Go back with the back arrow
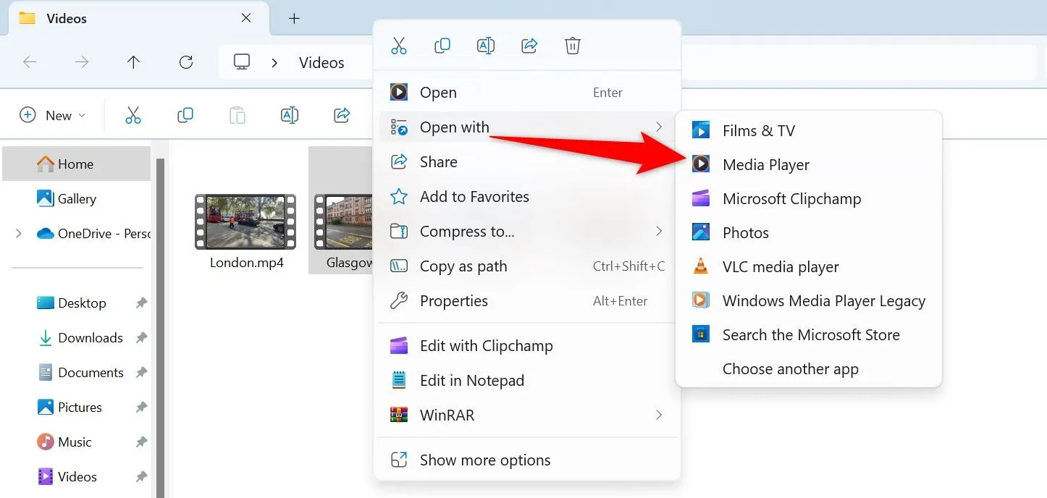The image size is (1047, 498). [30, 62]
